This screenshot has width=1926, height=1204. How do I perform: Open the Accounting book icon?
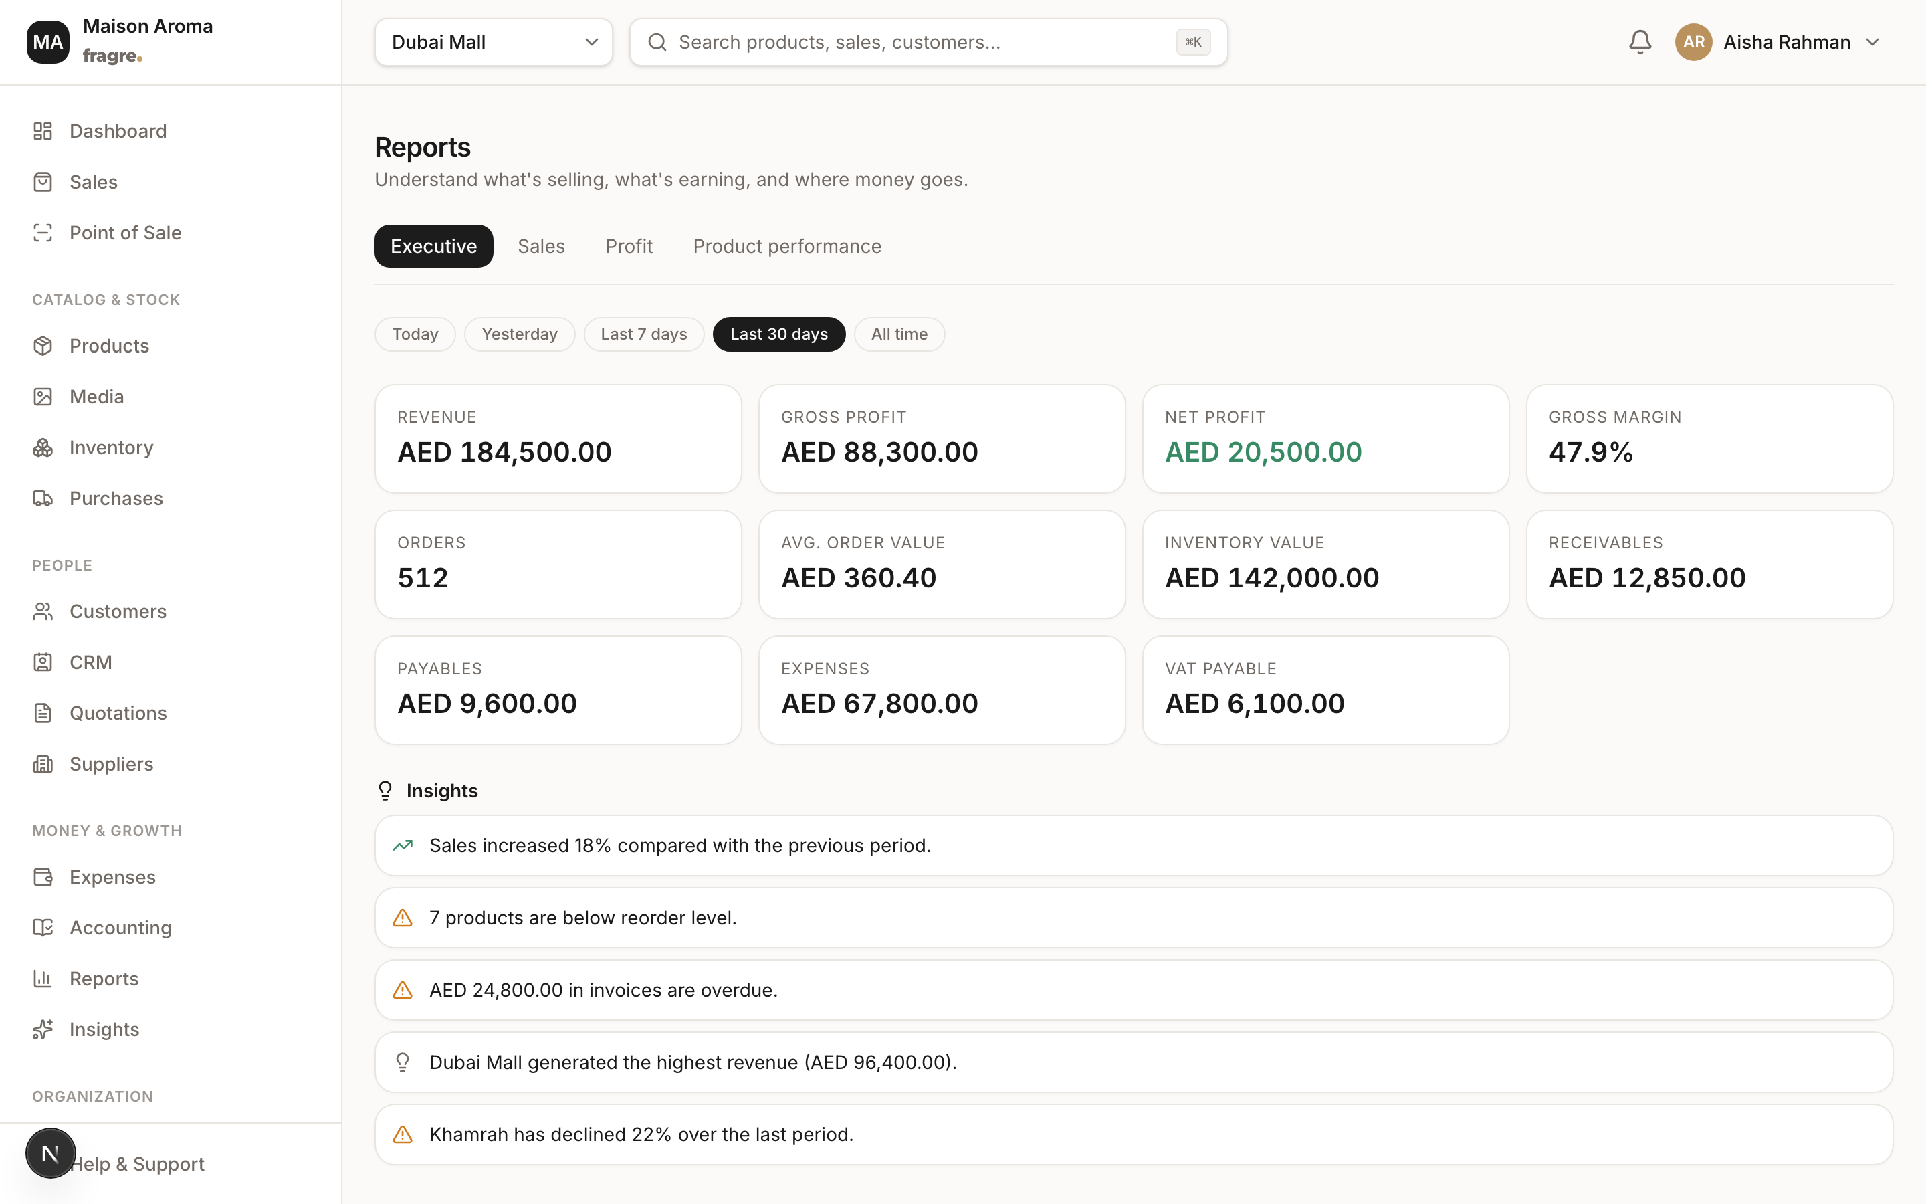point(43,928)
